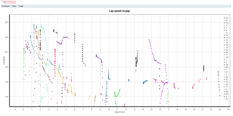This screenshot has height=116, width=233.
Task: Close the Tow Analysis document tab
Action: click(2, 3)
